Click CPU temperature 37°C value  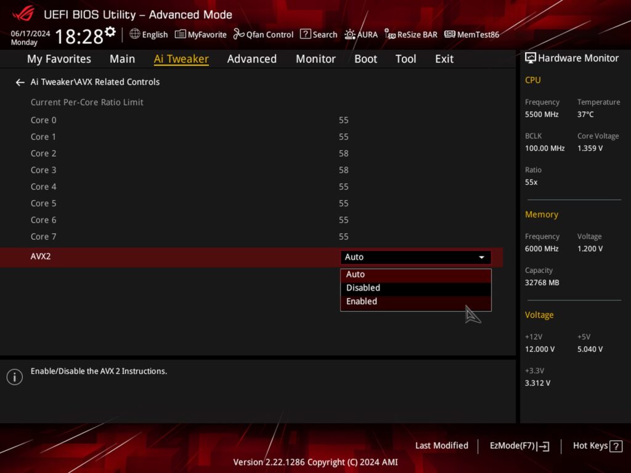click(x=585, y=115)
